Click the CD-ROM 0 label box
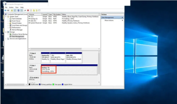This screenshot has height=104, width=177. coord(34,79)
